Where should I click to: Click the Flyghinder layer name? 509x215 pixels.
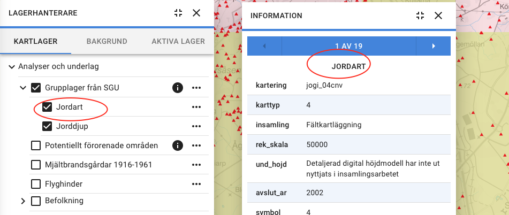[x=64, y=184]
